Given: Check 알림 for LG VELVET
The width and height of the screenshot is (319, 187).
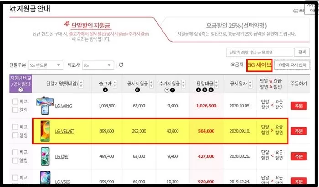Looking at the screenshot, I should pyautogui.click(x=15, y=135).
